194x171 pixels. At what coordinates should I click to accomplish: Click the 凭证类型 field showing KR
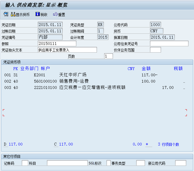[x=100, y=25]
